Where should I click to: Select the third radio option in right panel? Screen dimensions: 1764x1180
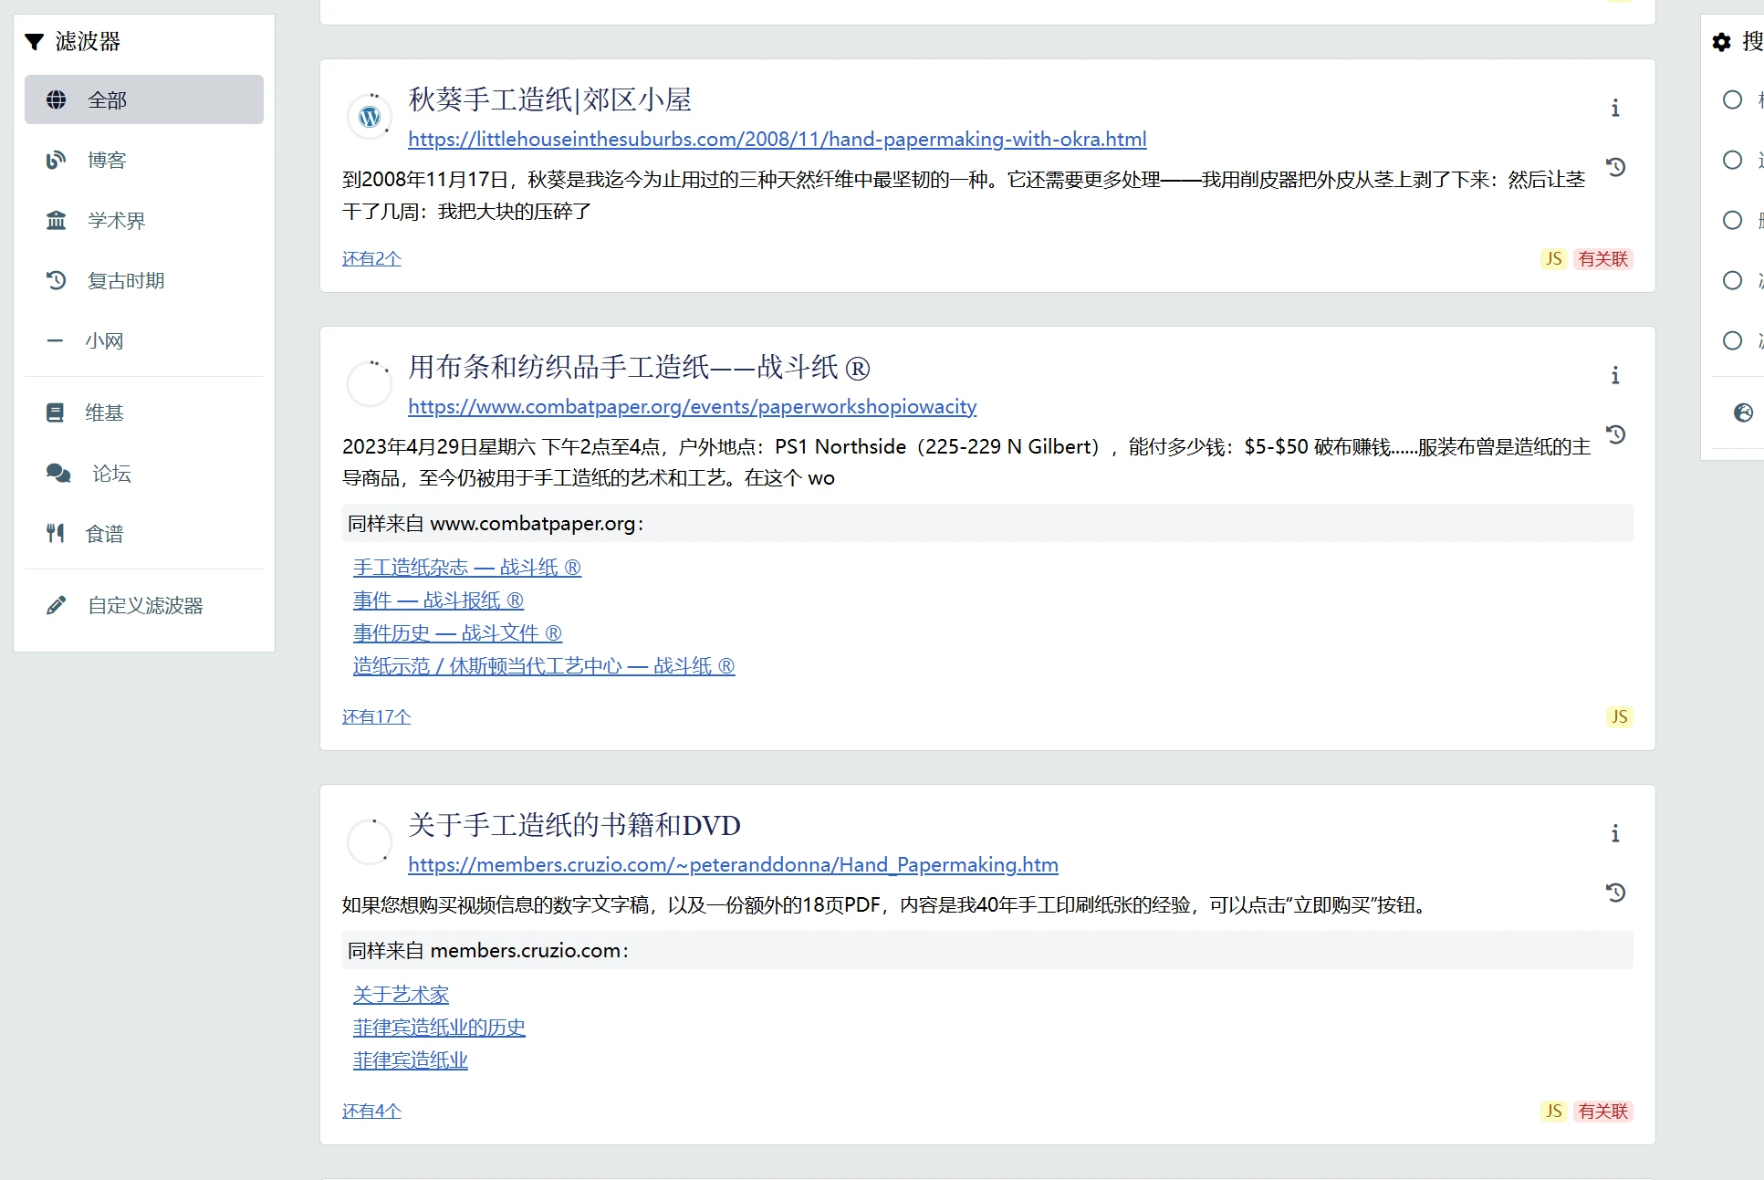pos(1732,220)
